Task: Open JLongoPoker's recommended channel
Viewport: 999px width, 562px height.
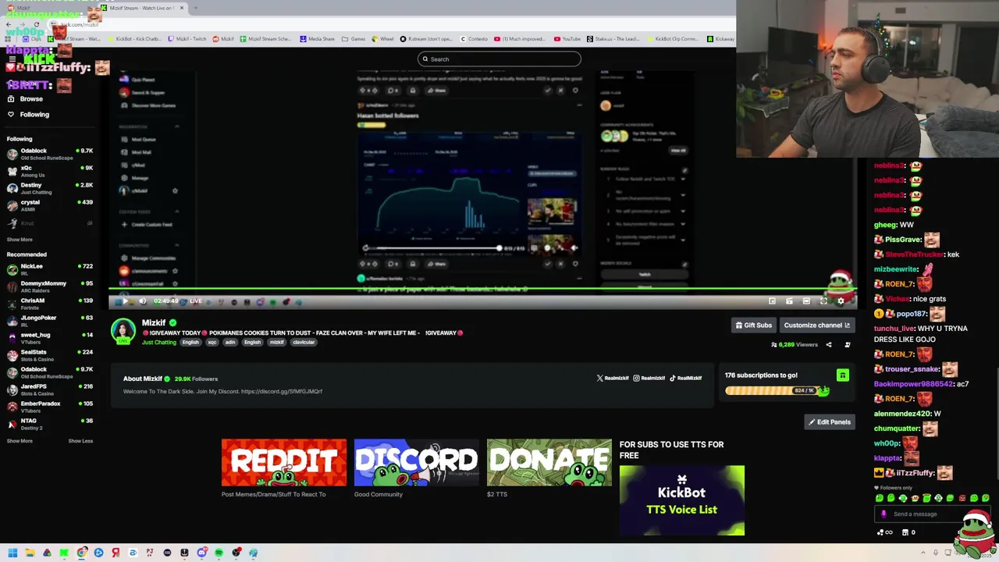Action: 49,321
